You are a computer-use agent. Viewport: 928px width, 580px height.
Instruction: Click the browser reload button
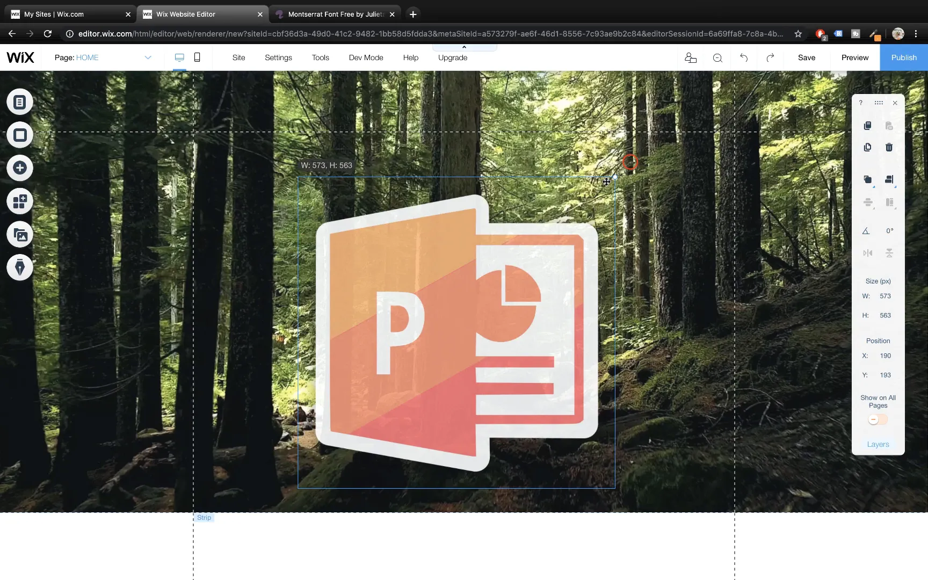coord(48,34)
